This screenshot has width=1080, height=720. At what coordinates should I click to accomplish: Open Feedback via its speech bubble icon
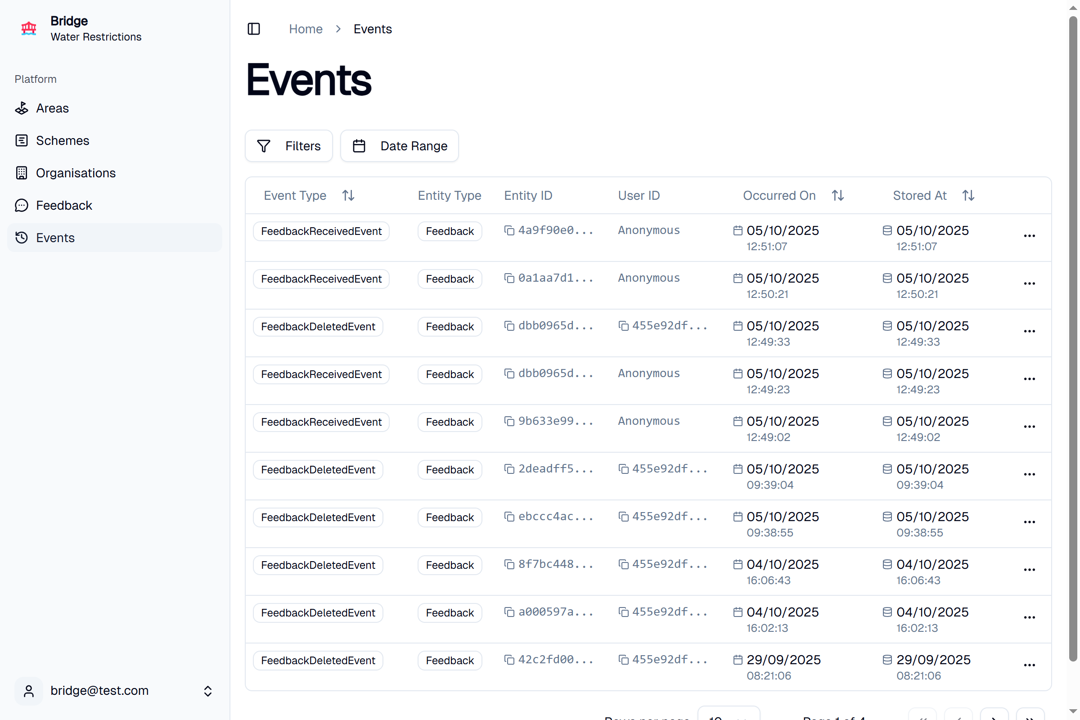[21, 205]
